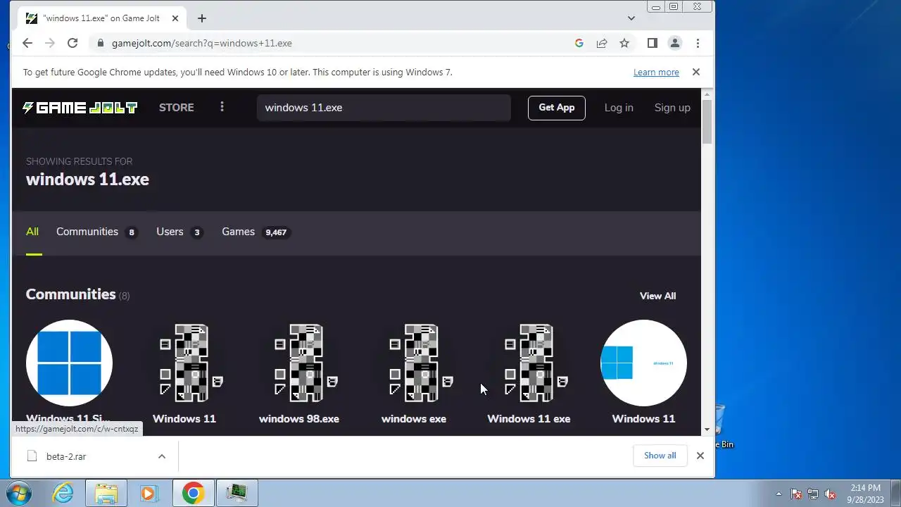Viewport: 901px width, 507px height.
Task: Click the Google icon in the address bar
Action: [x=579, y=43]
